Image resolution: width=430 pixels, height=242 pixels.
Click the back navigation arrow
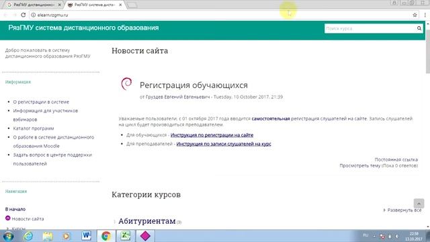click(6, 15)
